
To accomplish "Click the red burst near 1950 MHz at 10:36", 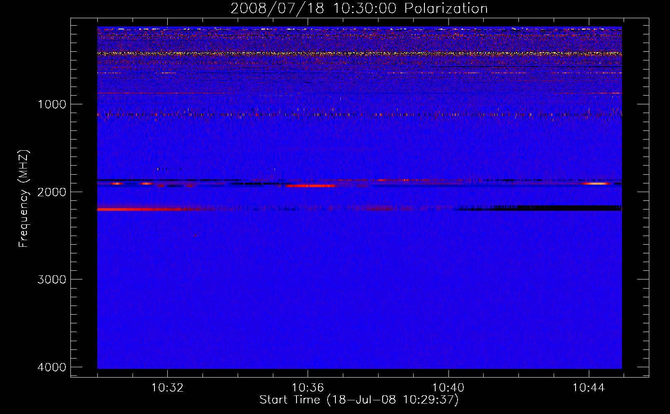I will tap(311, 186).
